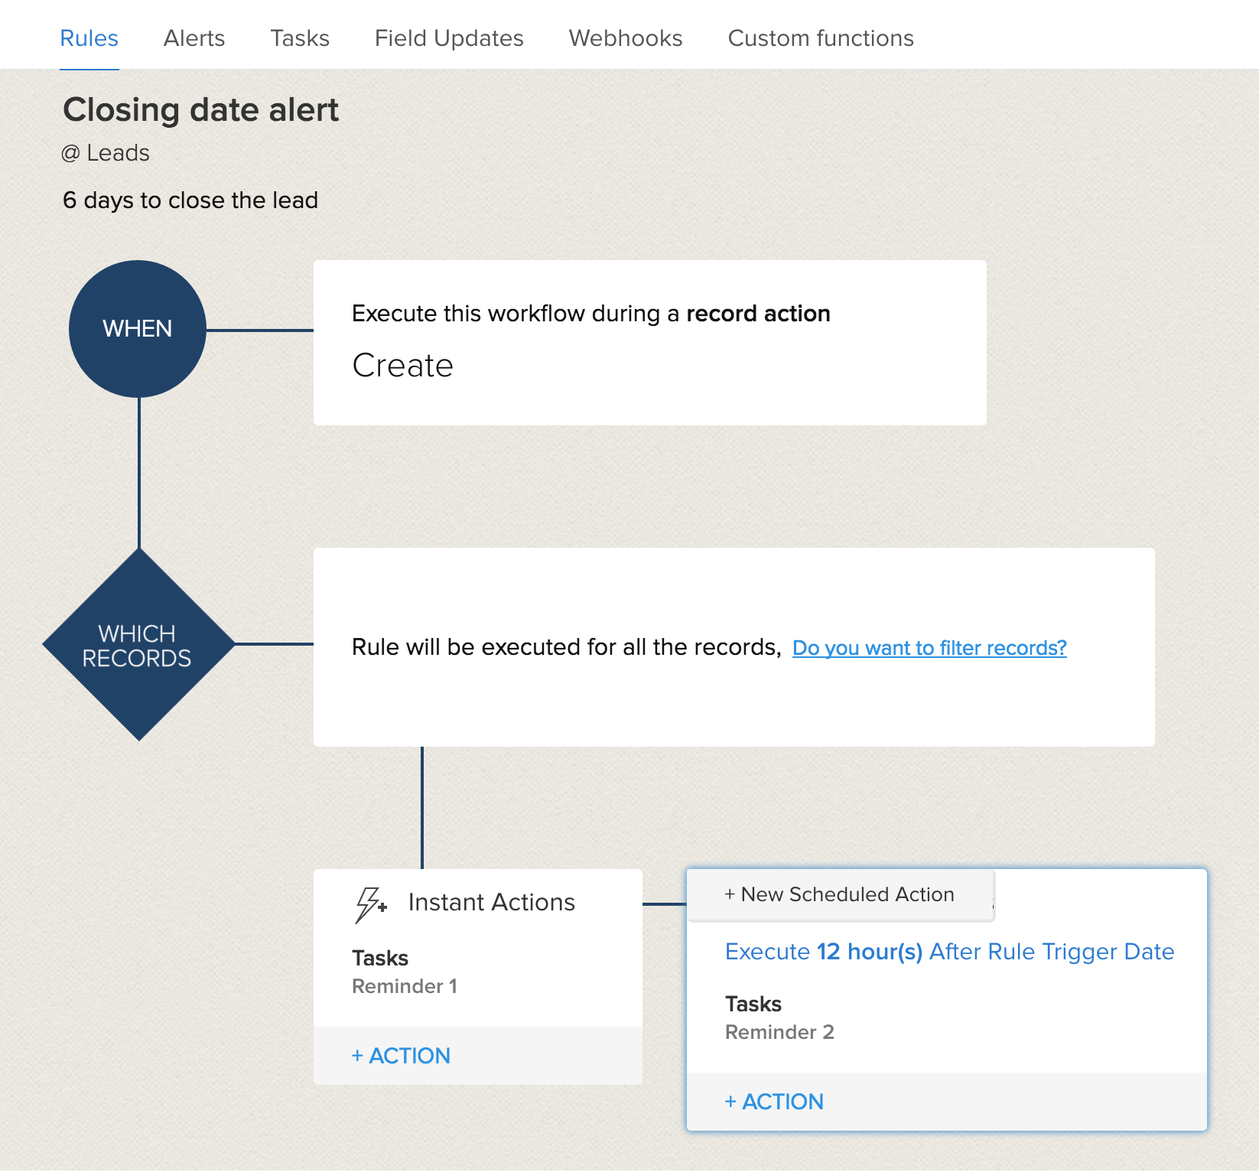
Task: Select the Webhooks tab
Action: click(626, 38)
